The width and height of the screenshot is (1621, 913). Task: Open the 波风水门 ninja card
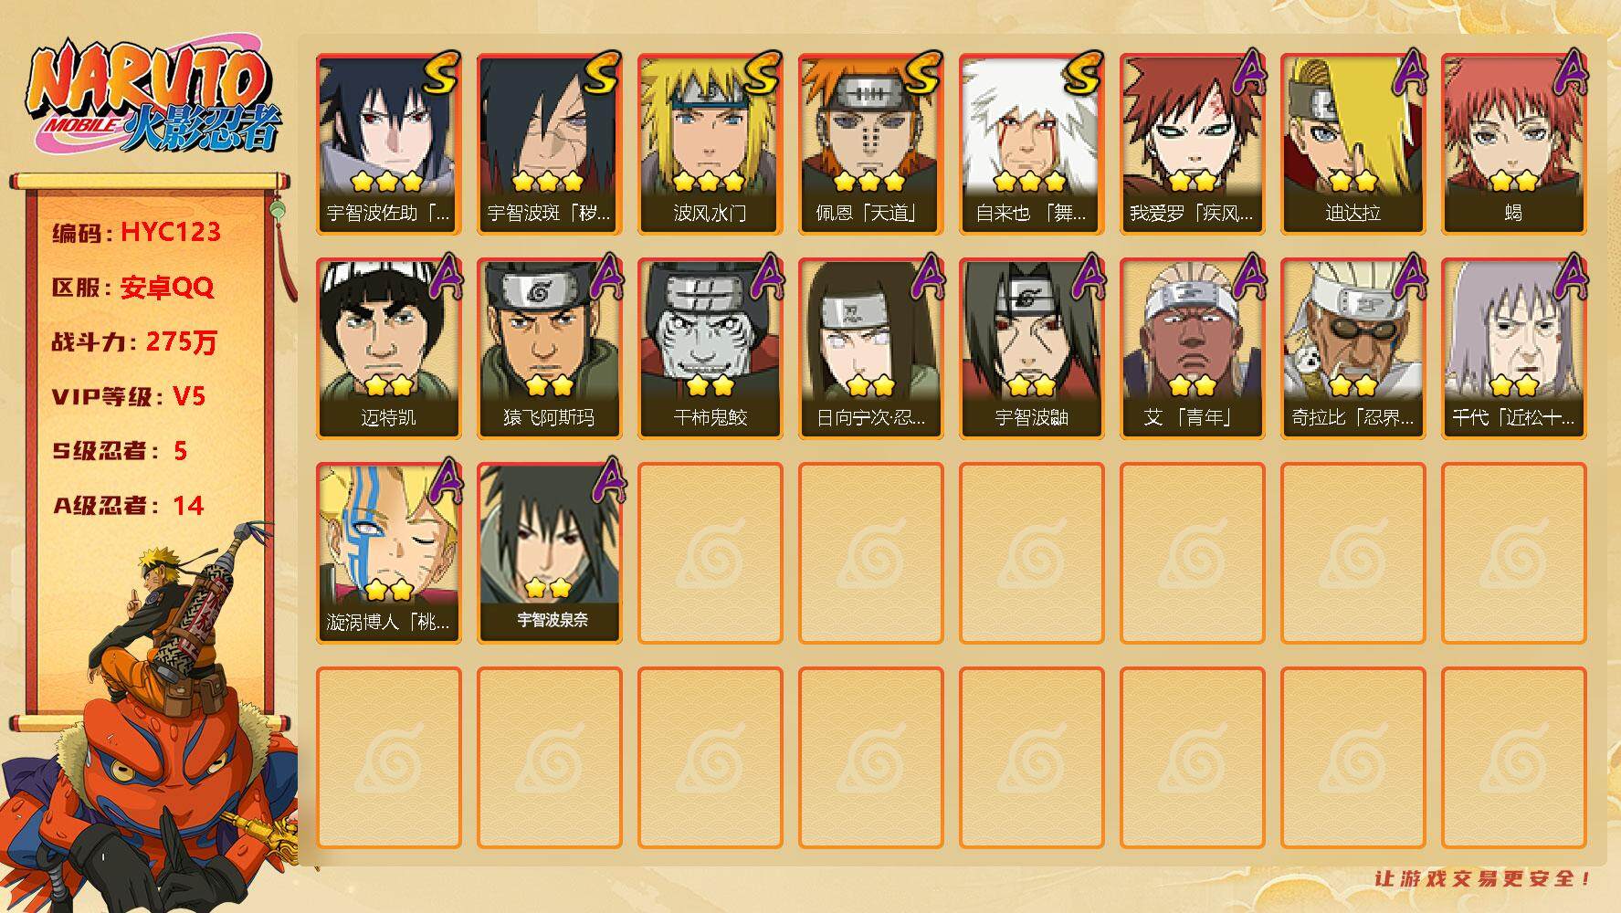coord(711,143)
